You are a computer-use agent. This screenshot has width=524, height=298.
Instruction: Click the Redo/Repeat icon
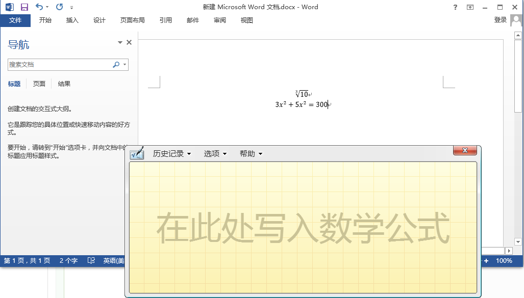[59, 7]
